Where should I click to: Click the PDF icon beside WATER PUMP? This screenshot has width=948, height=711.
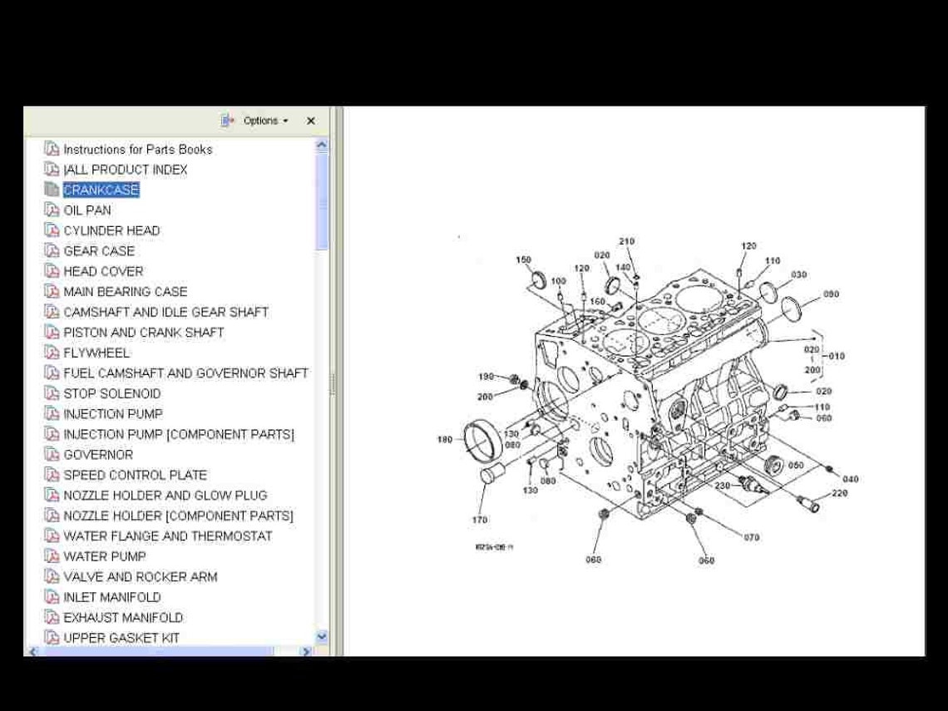click(52, 556)
